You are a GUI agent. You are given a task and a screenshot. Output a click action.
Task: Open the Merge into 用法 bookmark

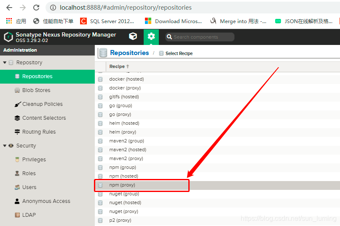click(x=238, y=21)
